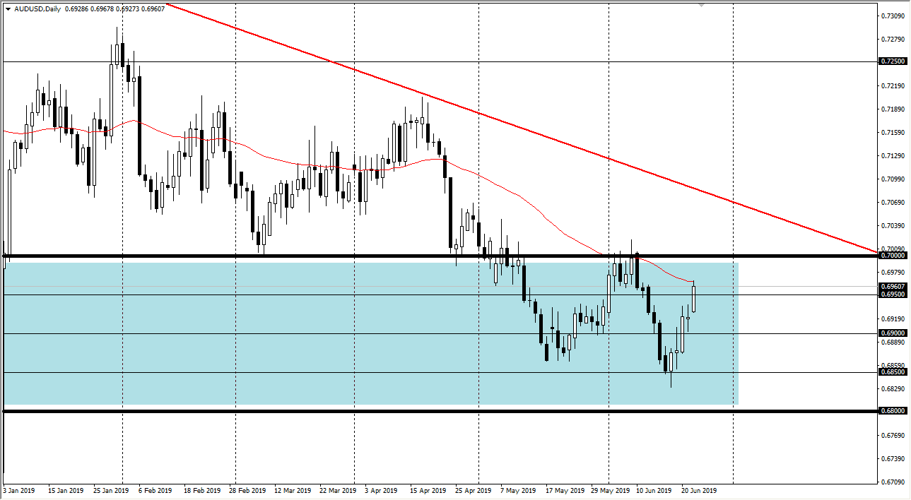Click the 0.71590 price scale value
Screen dimensions: 911x500
[x=893, y=132]
